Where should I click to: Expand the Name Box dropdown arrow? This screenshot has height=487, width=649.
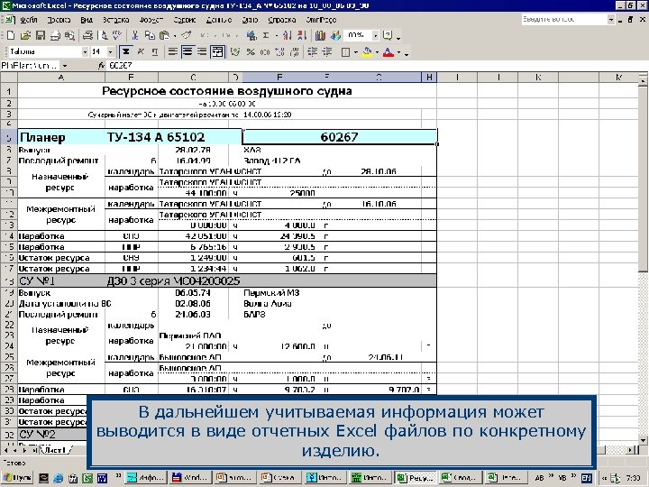[x=65, y=66]
